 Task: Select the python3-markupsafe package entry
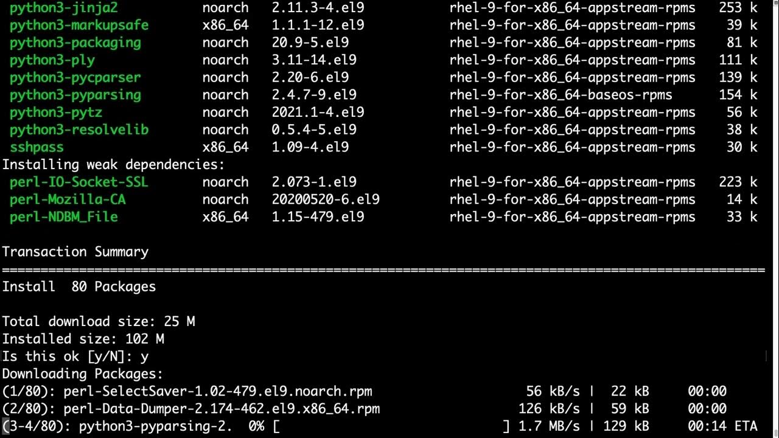79,25
